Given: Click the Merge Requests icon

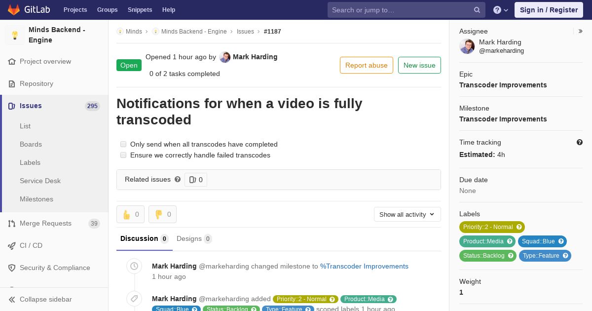Looking at the screenshot, I should [x=12, y=224].
